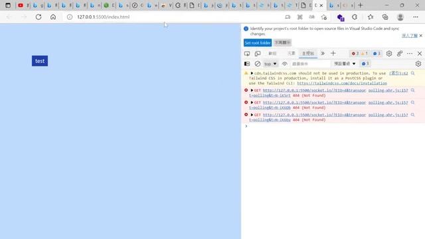The width and height of the screenshot is (425, 239).
Task: Close the DevTools info banner
Action: point(420,35)
